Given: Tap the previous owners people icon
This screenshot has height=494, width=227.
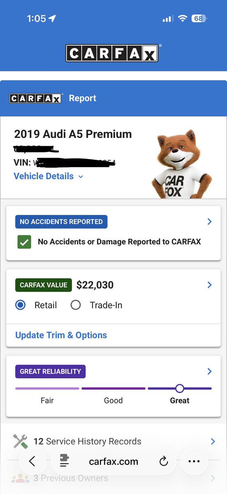Looking at the screenshot, I should (x=21, y=478).
